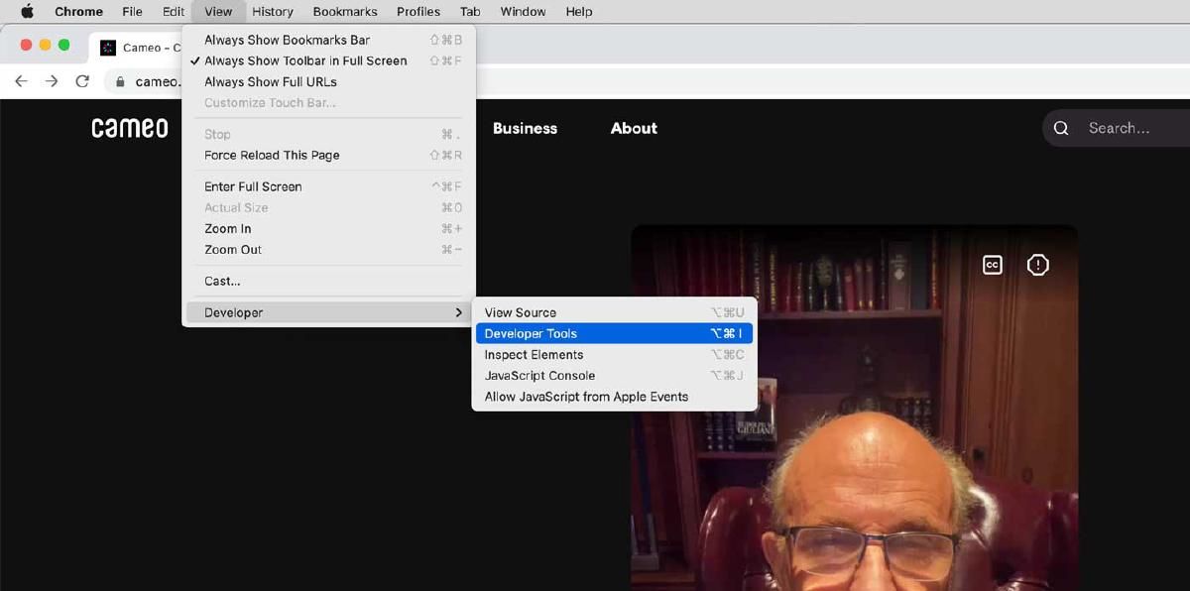The image size is (1190, 591).
Task: Choose Force Reload This Page
Action: pyautogui.click(x=328, y=156)
